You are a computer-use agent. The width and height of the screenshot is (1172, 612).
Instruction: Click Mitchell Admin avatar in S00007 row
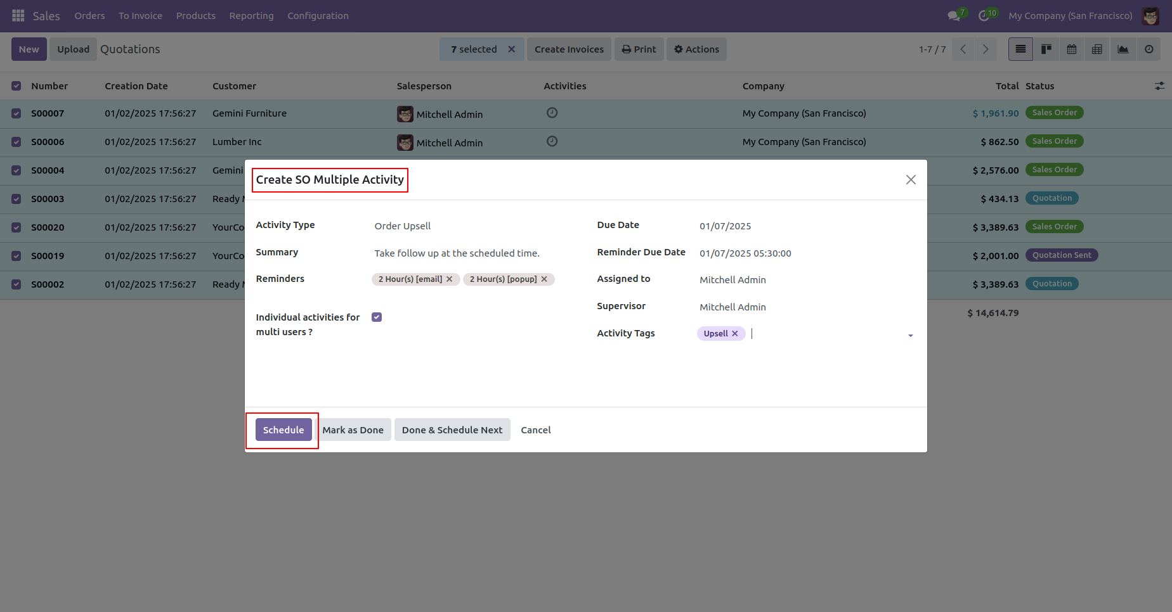point(405,114)
